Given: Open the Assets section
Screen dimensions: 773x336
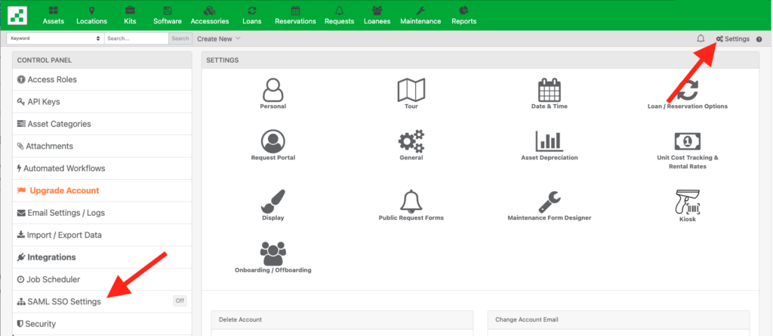Looking at the screenshot, I should click(x=54, y=15).
